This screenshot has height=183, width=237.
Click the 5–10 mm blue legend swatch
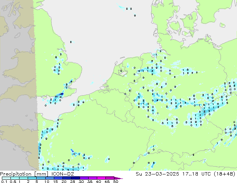pos(41,178)
